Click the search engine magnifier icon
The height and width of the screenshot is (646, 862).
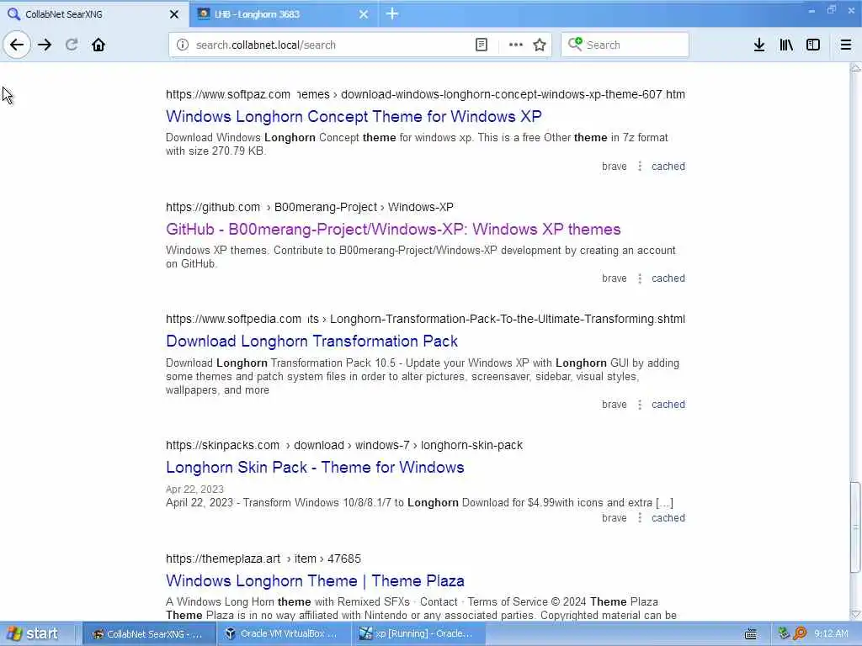point(575,44)
